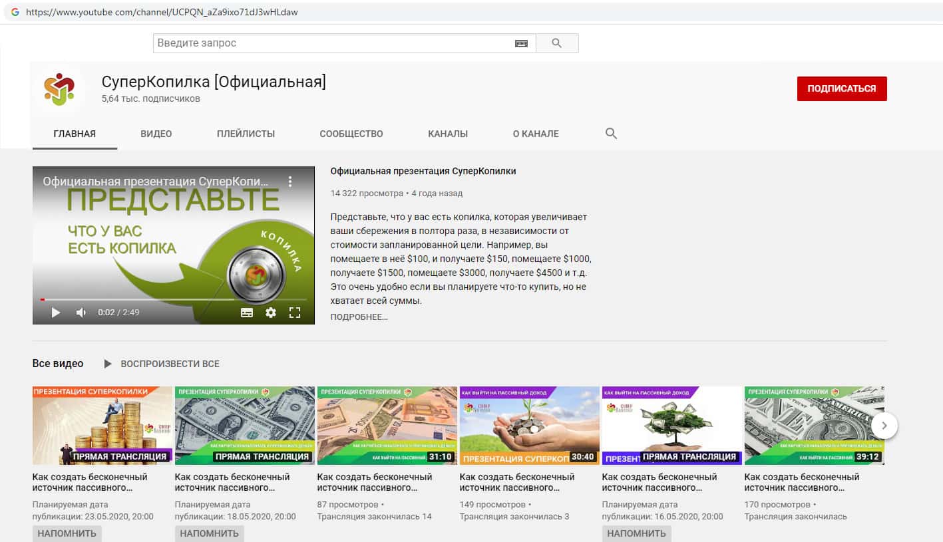Click the ВОСПРОИЗВЕСТИ ВСЕ link
This screenshot has height=542, width=943.
click(x=170, y=364)
